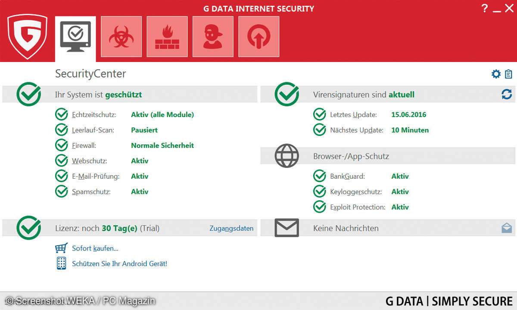517x310 pixels.
Task: Open Schützen Sie Ihr Android Gerät link
Action: (x=119, y=263)
